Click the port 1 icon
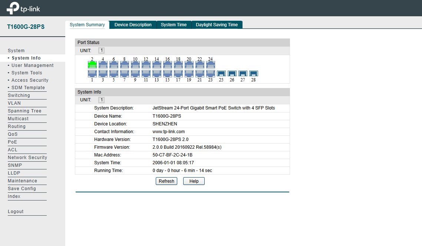 [92, 74]
